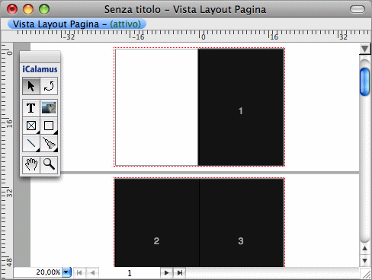Choose the image frame tool

tap(49, 108)
